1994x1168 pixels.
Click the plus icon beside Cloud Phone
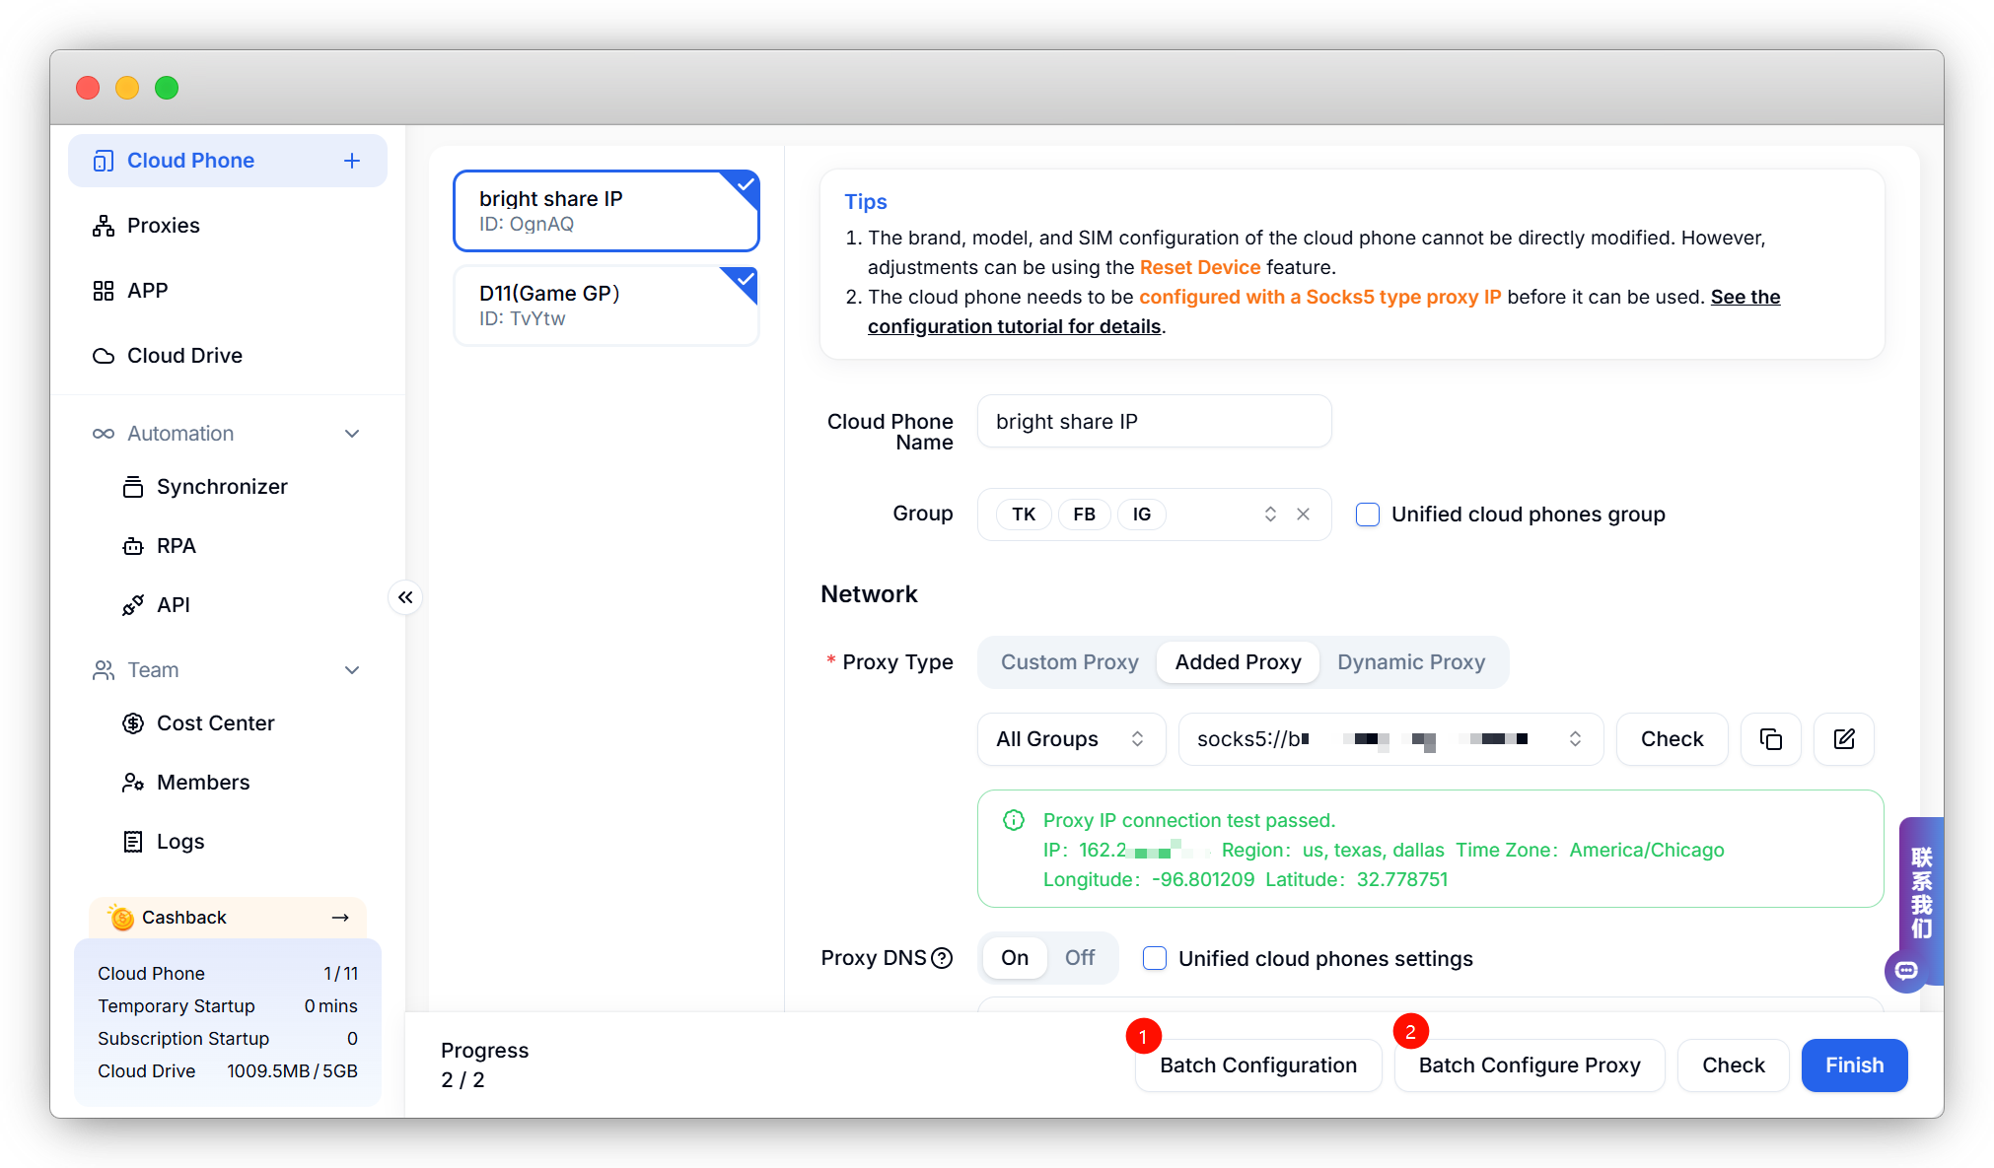352,161
